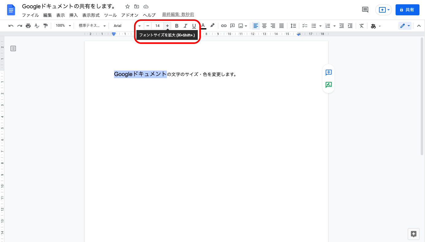
Task: Open the 編集 menu
Action: [x=48, y=15]
